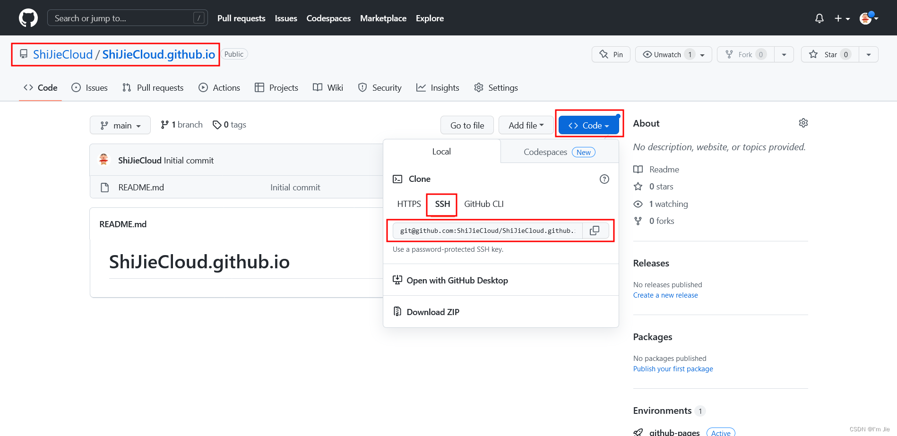Expand the Fork options dropdown arrow

pos(784,54)
